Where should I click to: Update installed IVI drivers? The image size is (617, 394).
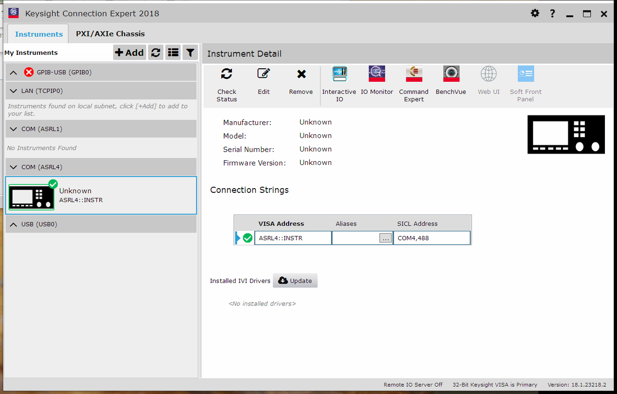tap(295, 280)
